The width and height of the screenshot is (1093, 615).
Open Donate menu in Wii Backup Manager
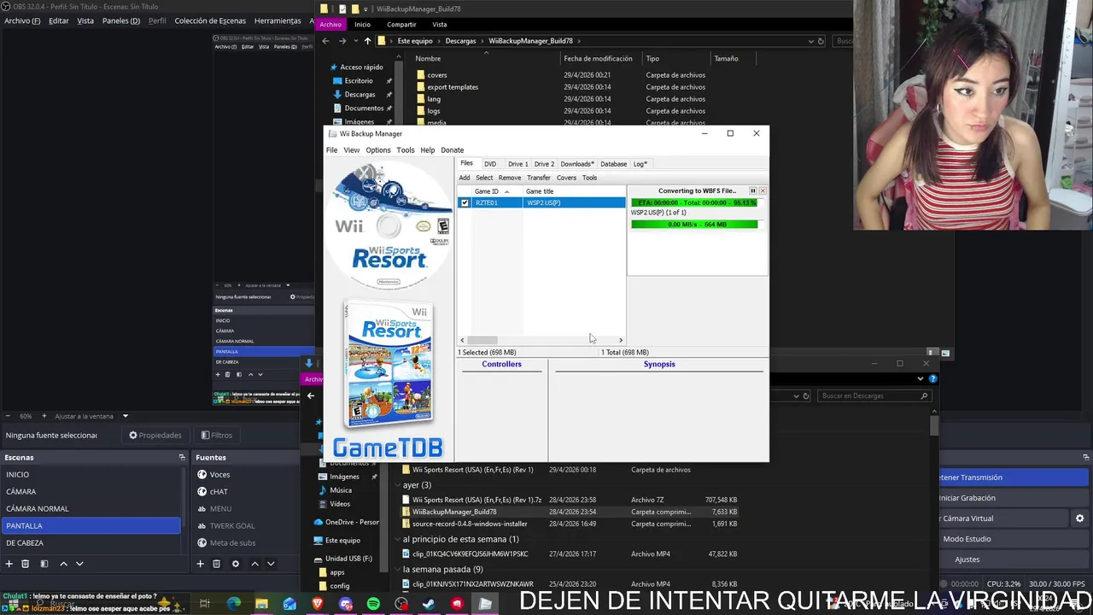(x=453, y=150)
